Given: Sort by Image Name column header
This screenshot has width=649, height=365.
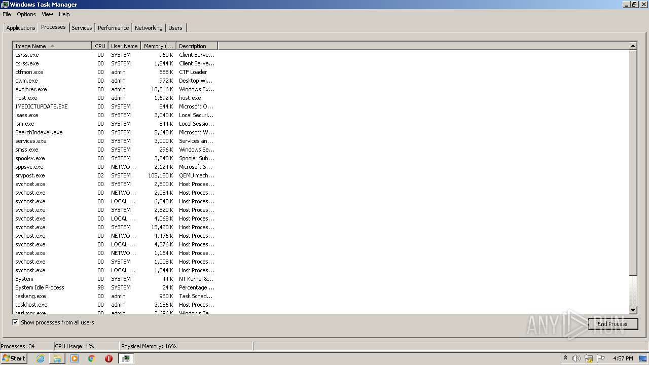Looking at the screenshot, I should pyautogui.click(x=52, y=46).
